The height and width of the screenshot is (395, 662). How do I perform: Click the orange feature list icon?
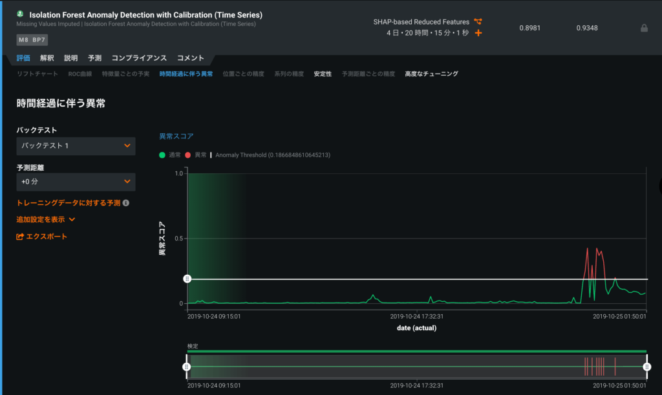point(478,22)
